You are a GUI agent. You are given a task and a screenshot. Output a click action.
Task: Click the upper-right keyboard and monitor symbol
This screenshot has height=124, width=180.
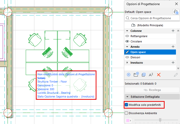coord(67,52)
